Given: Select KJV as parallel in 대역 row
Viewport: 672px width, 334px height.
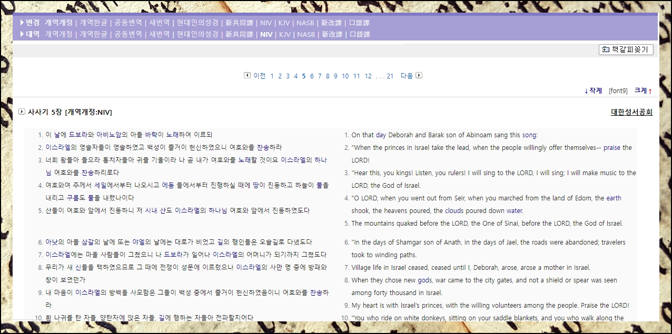Looking at the screenshot, I should click(x=285, y=34).
